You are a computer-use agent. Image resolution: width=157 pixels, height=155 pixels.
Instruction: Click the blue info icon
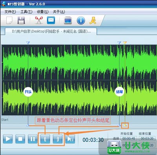(x=81, y=20)
